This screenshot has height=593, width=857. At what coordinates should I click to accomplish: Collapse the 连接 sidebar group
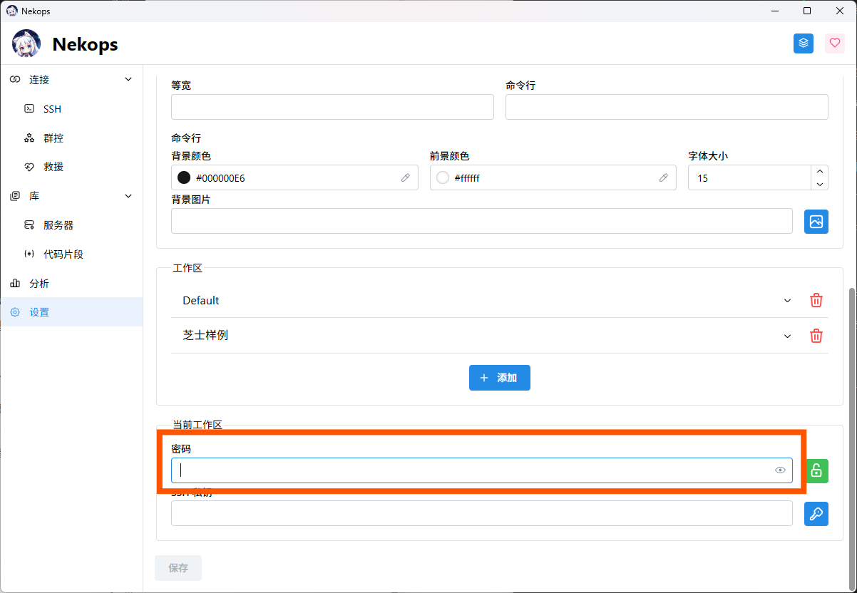coord(128,79)
